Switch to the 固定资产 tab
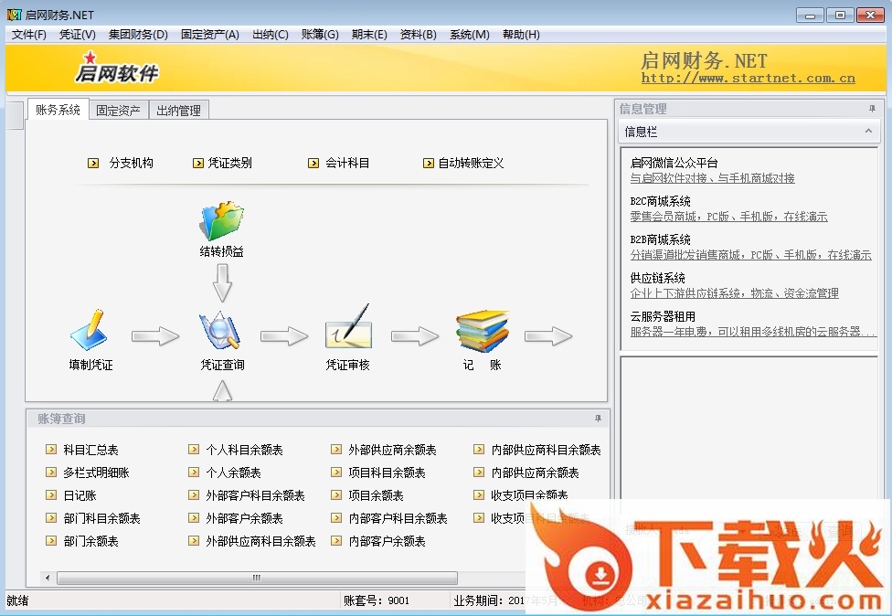Viewport: 892px width, 616px height. (x=118, y=111)
